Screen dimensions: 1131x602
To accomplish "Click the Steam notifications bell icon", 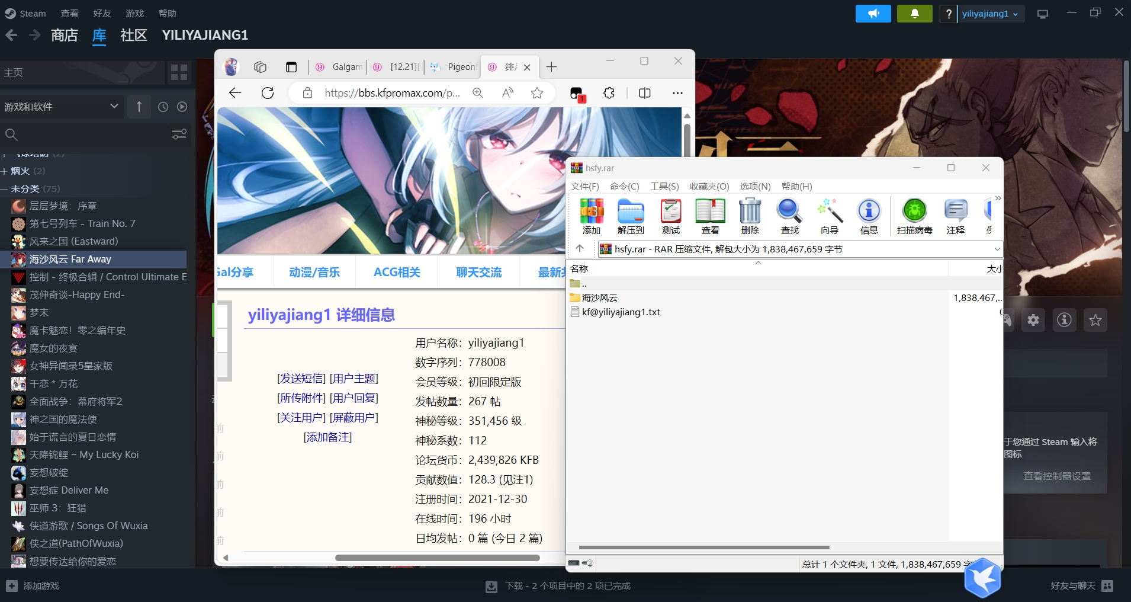I will point(914,14).
